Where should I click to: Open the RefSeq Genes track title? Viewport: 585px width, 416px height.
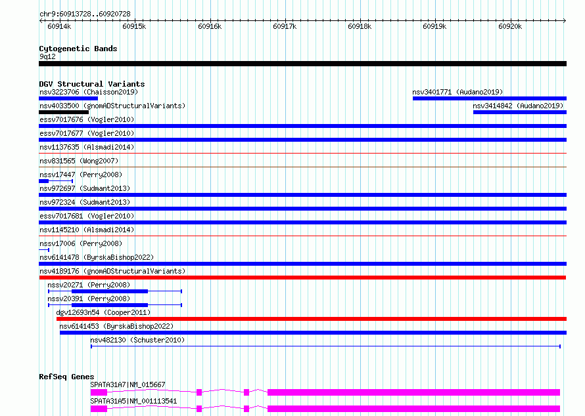66,377
